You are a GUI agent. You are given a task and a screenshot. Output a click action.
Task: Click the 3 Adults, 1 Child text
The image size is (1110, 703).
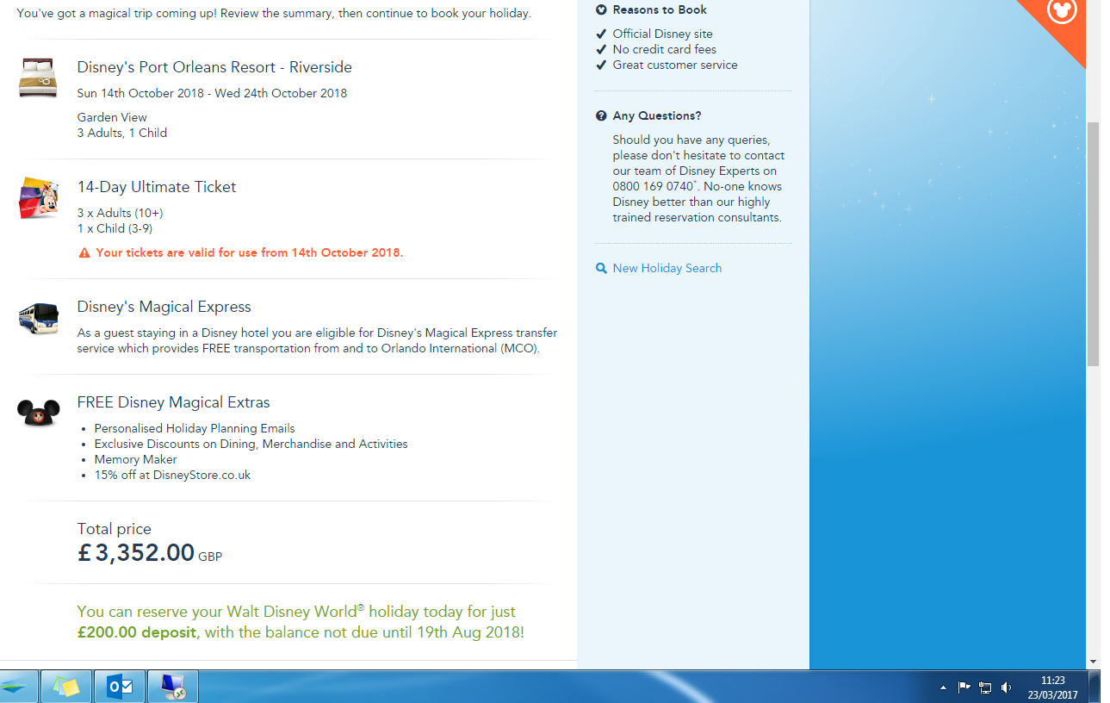click(122, 133)
